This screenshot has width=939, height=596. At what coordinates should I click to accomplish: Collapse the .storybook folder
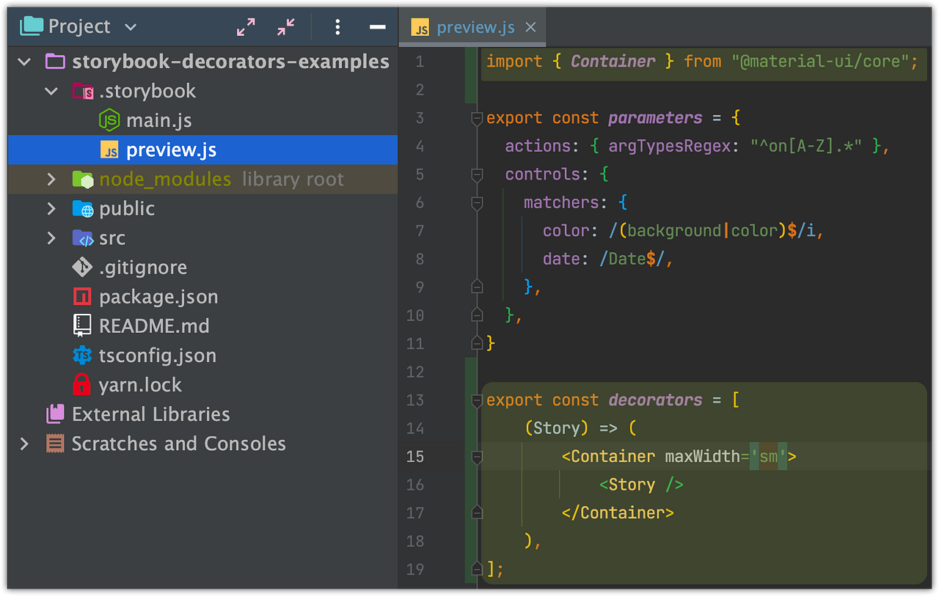pos(51,91)
